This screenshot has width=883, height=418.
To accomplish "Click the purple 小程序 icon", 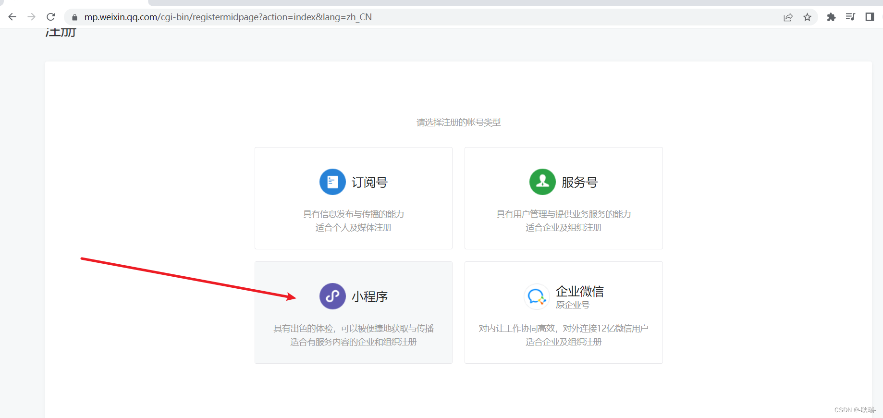I will [x=332, y=296].
